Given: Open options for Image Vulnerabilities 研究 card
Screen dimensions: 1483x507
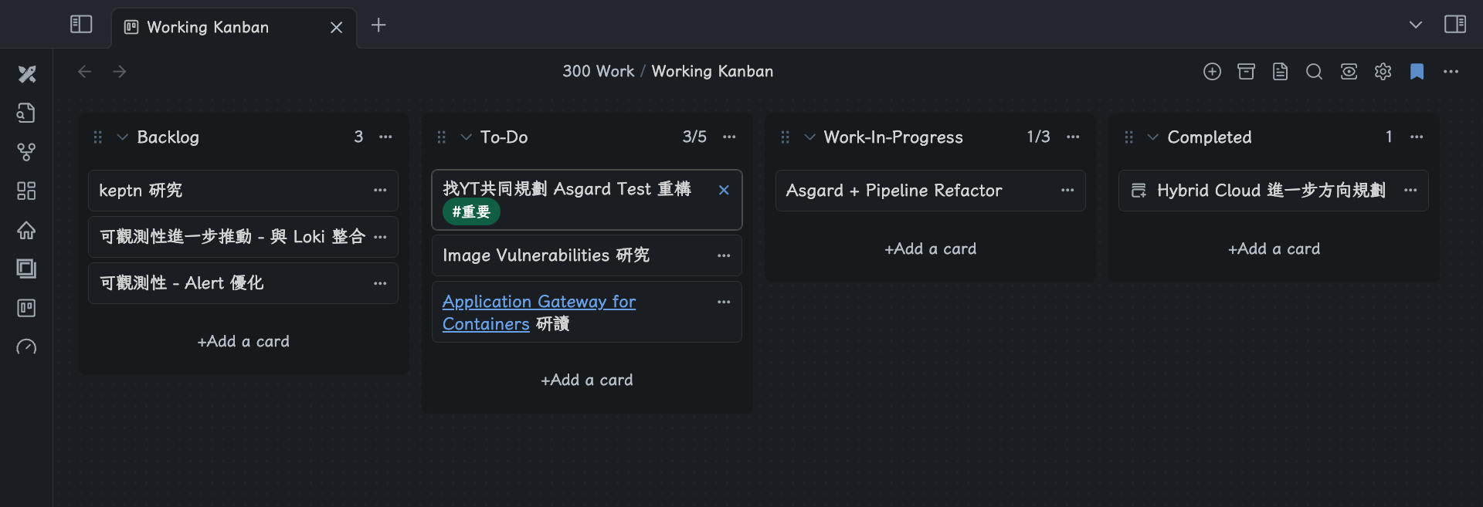Looking at the screenshot, I should coord(724,255).
